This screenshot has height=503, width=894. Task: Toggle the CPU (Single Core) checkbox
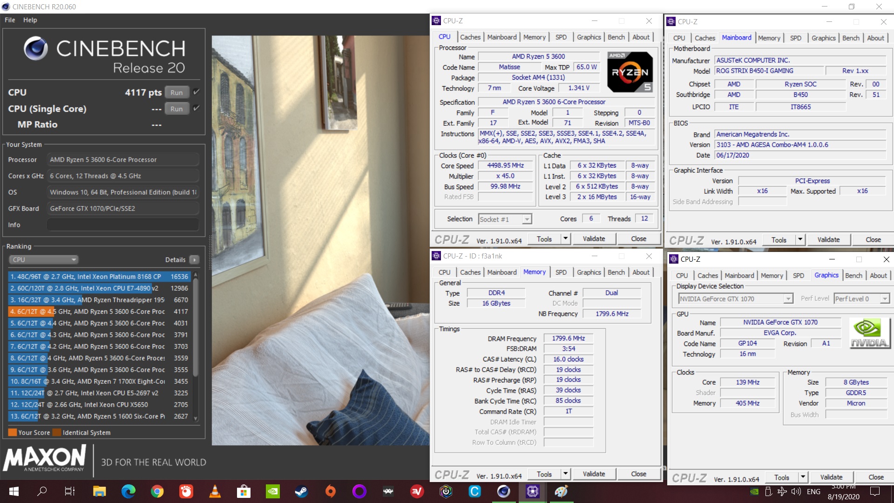pyautogui.click(x=196, y=108)
